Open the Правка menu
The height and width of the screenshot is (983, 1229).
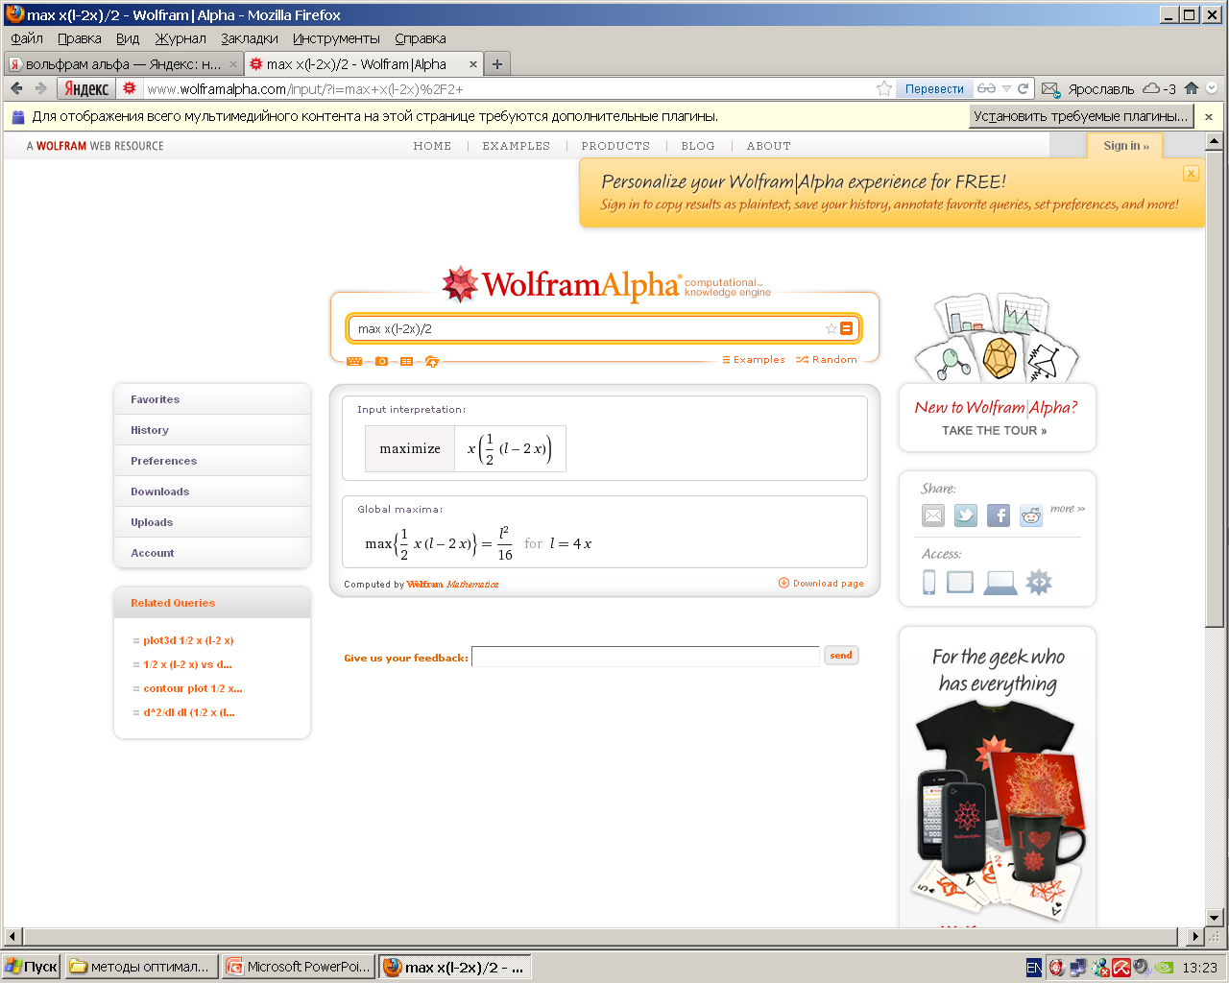80,38
